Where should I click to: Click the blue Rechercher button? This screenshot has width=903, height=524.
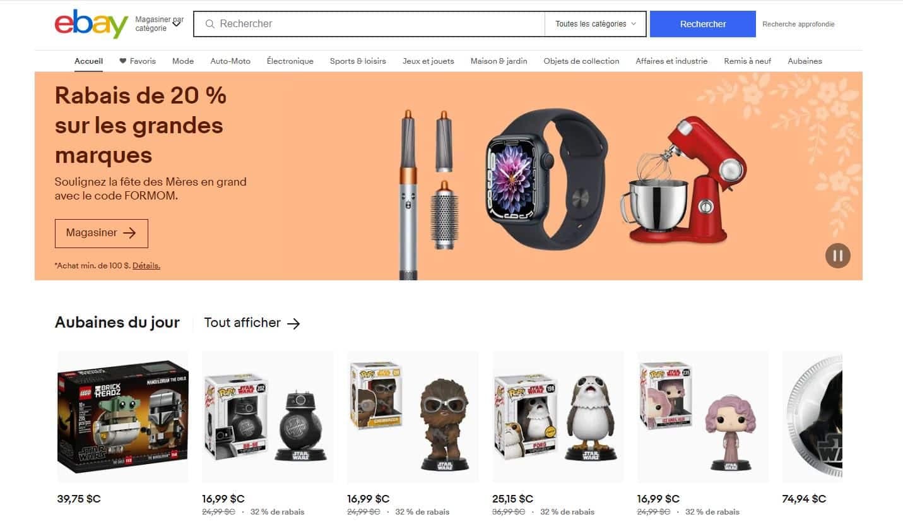(703, 24)
